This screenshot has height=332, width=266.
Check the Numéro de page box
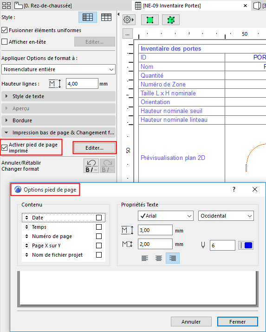pos(99,236)
